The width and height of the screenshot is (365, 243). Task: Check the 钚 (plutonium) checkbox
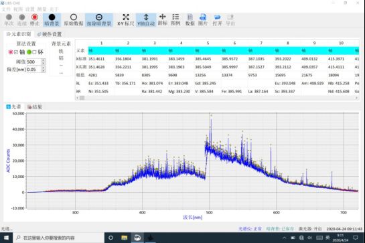point(34,52)
